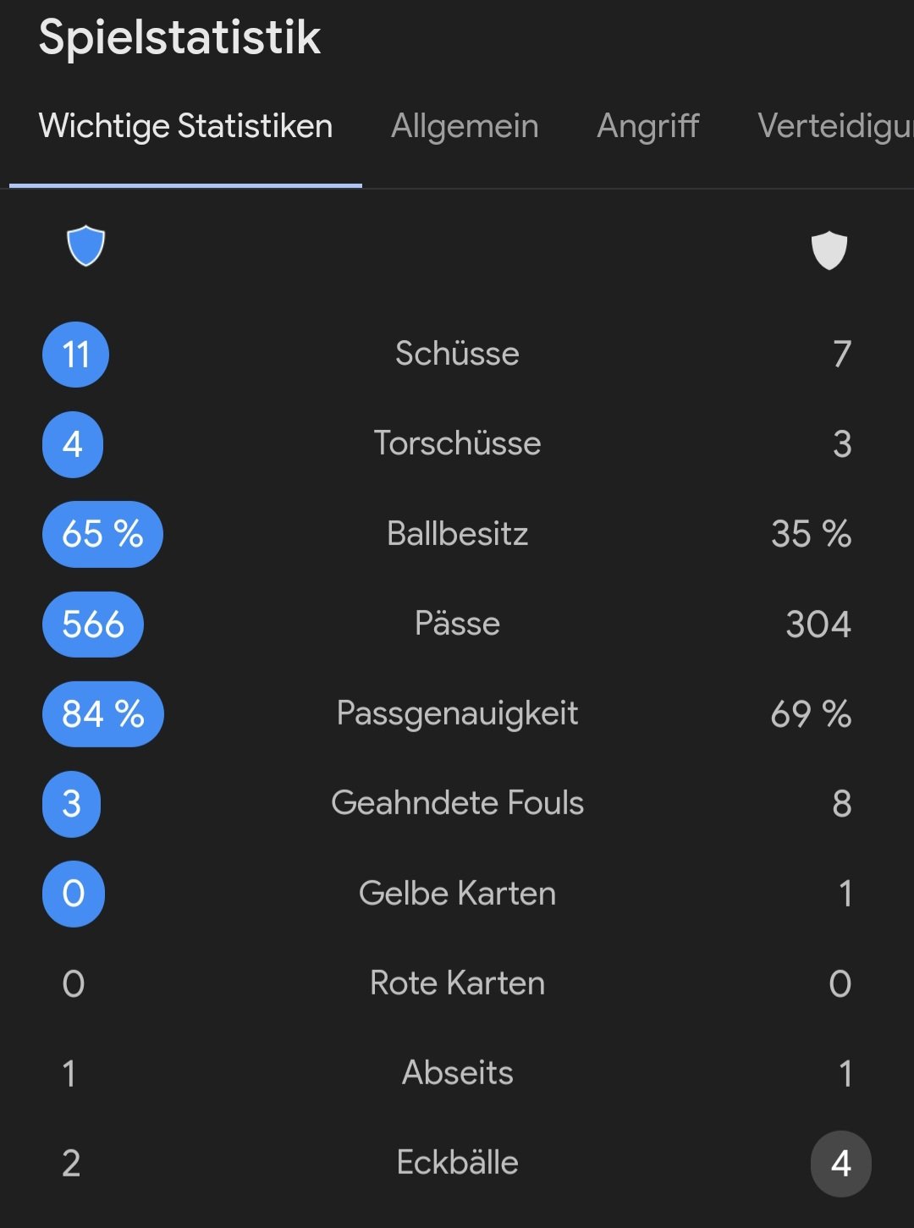914x1228 pixels.
Task: Tap the blue 3 Fouls badge
Action: [x=72, y=804]
